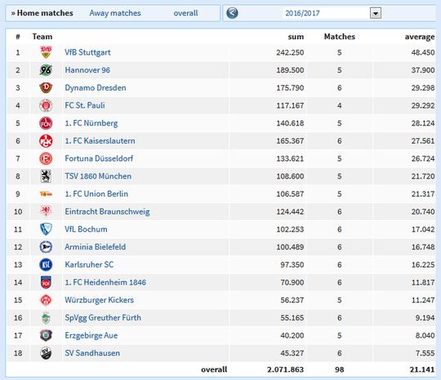The height and width of the screenshot is (380, 441).
Task: Click the Hannover 96 logo icon
Action: pos(46,70)
